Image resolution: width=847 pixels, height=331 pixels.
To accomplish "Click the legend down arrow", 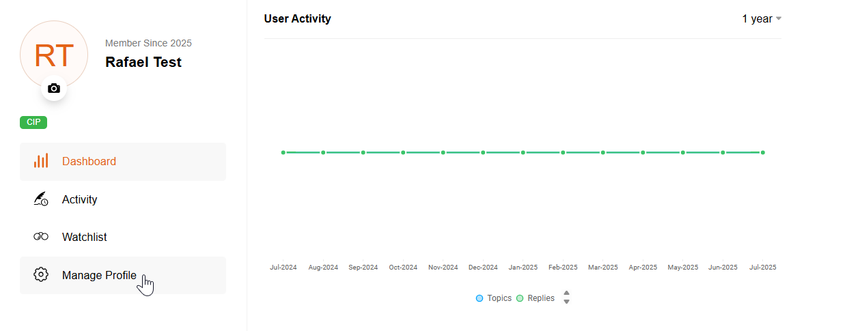I will pos(566,302).
